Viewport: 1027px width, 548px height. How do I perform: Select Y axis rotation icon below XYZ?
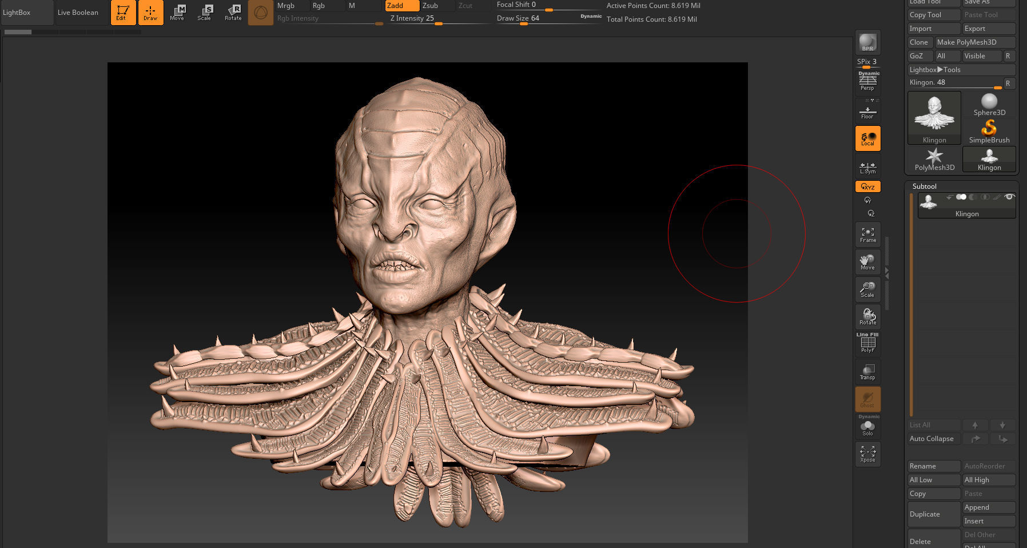(x=867, y=200)
